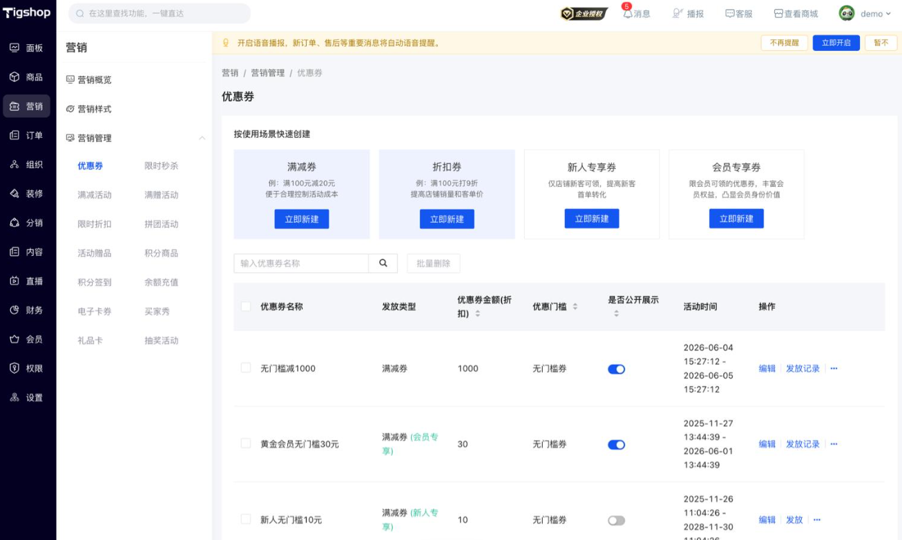Open 权限 section in sidebar
The height and width of the screenshot is (540, 902).
pos(26,368)
